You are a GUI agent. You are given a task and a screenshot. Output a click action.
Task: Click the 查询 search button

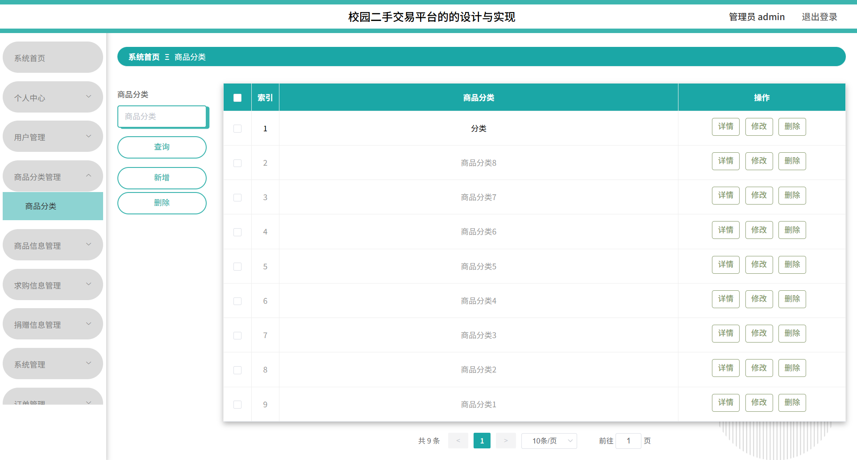(x=162, y=147)
